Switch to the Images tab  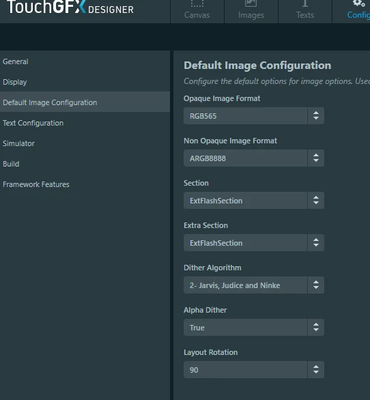coord(251,12)
